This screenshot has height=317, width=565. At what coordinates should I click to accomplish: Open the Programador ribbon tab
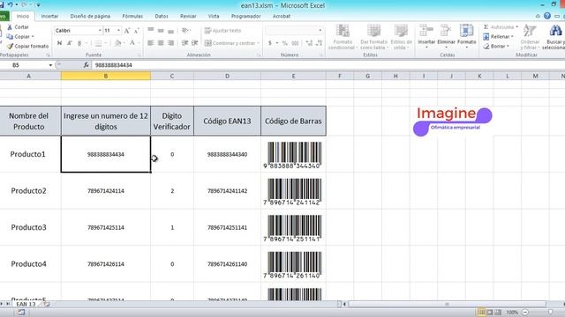click(x=245, y=16)
